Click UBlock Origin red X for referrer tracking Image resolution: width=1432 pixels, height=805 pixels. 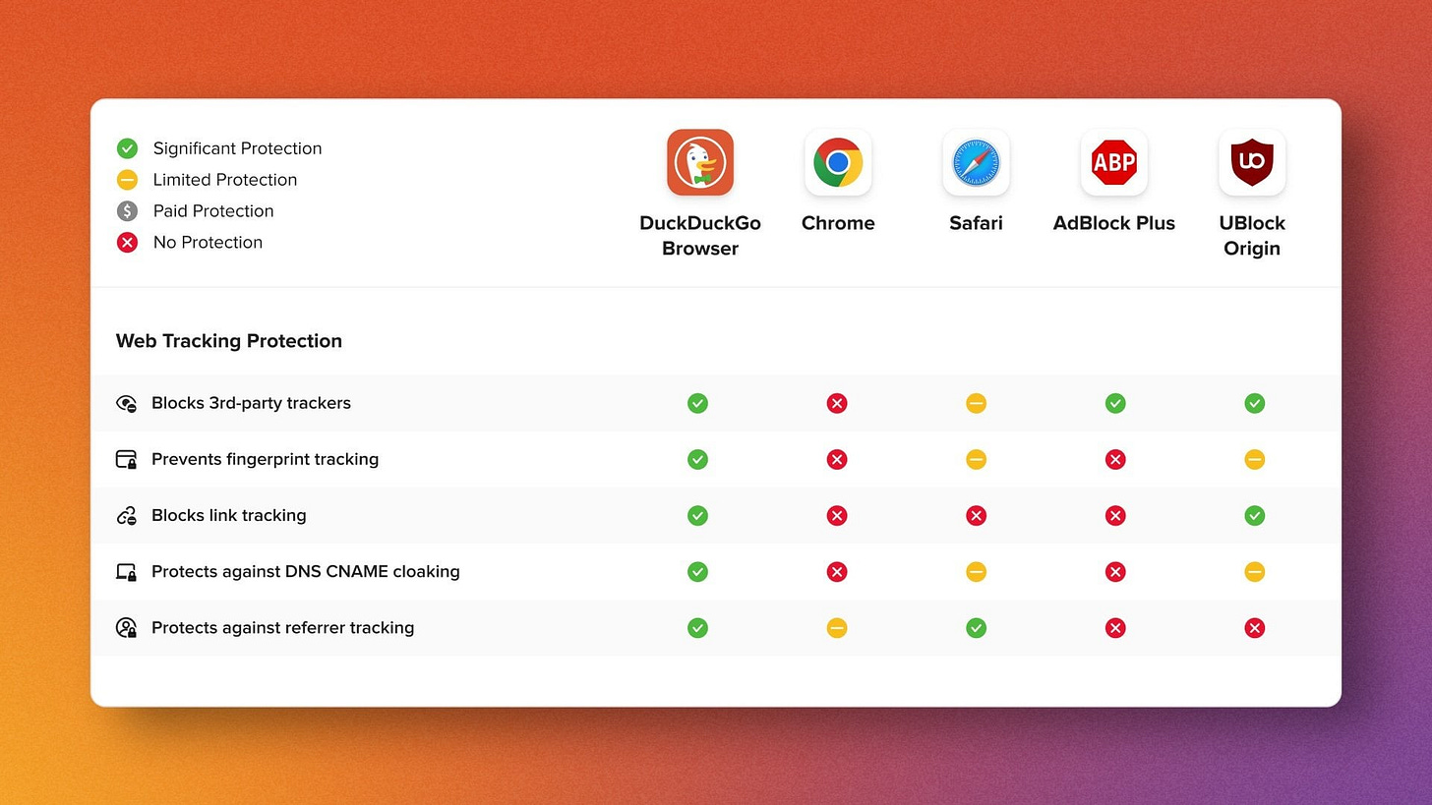(1254, 628)
